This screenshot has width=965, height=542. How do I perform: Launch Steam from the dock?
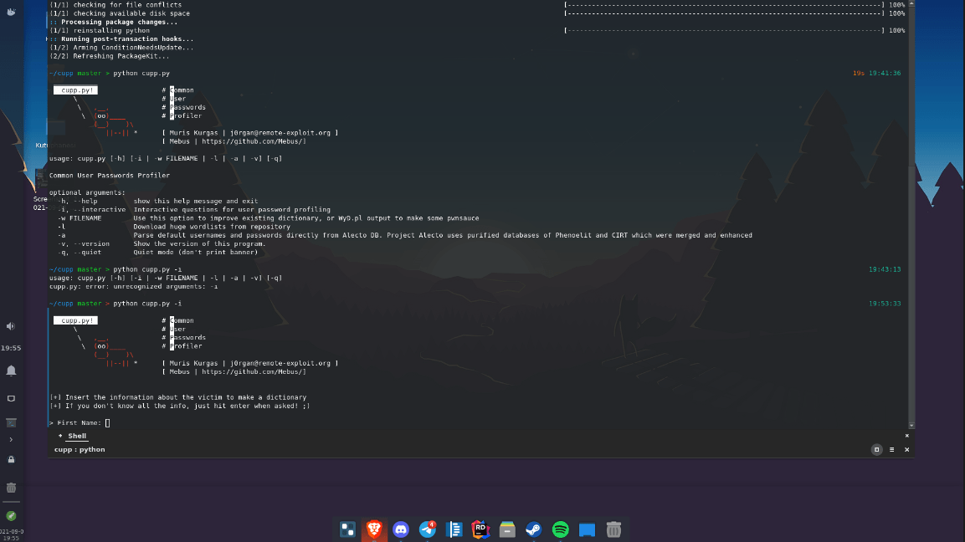(534, 529)
